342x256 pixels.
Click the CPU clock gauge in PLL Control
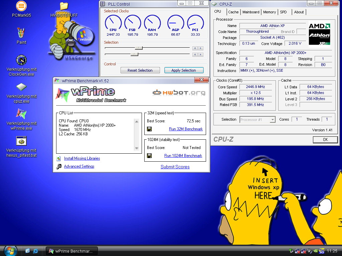[113, 23]
